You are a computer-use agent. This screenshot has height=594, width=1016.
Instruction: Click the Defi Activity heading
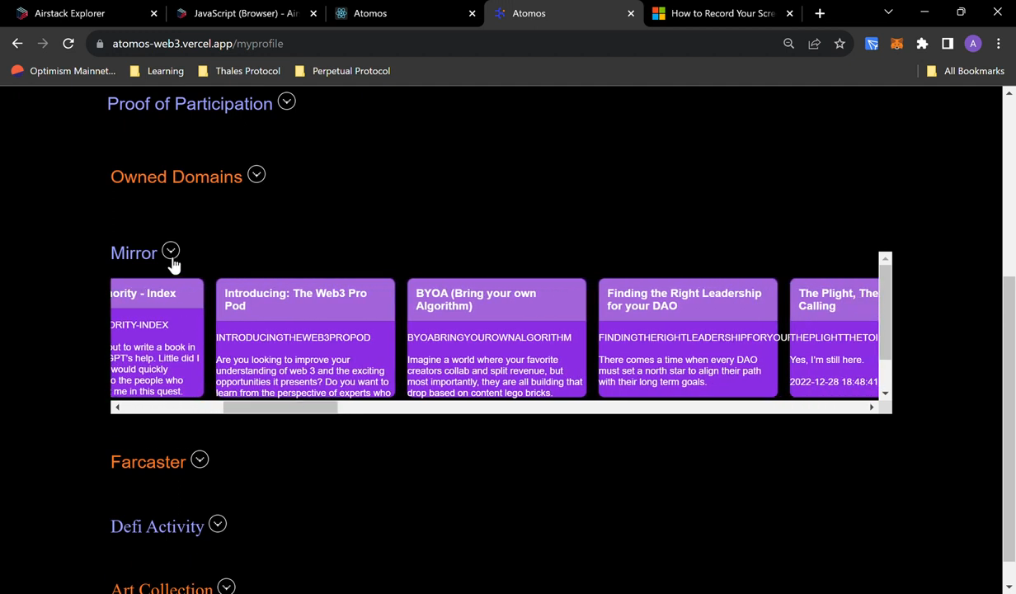point(158,526)
